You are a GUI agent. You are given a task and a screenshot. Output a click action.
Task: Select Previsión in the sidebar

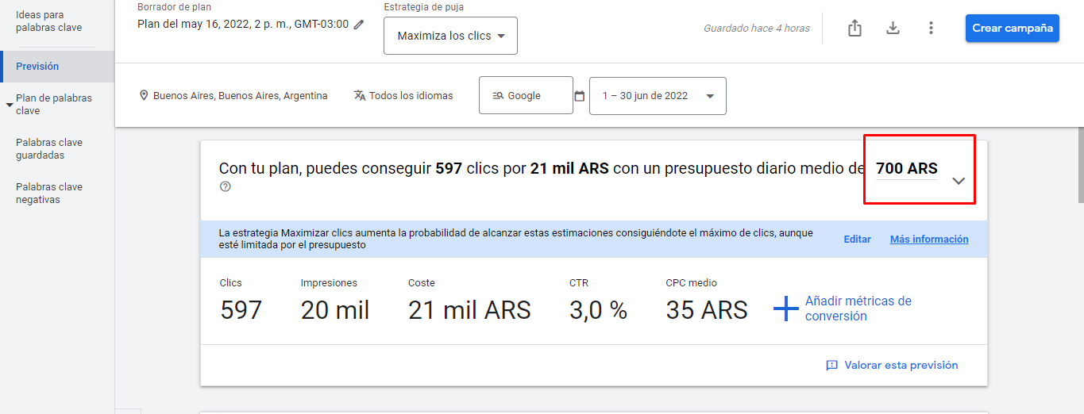tap(37, 67)
